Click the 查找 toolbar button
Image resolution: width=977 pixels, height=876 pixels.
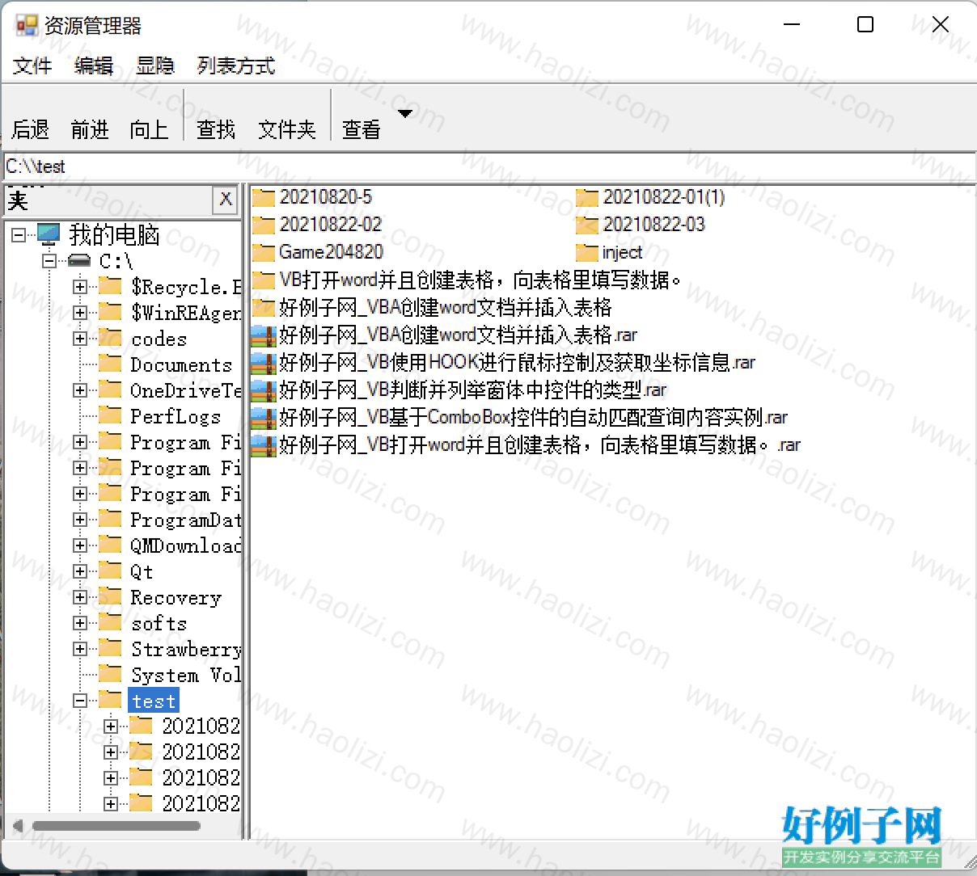216,129
